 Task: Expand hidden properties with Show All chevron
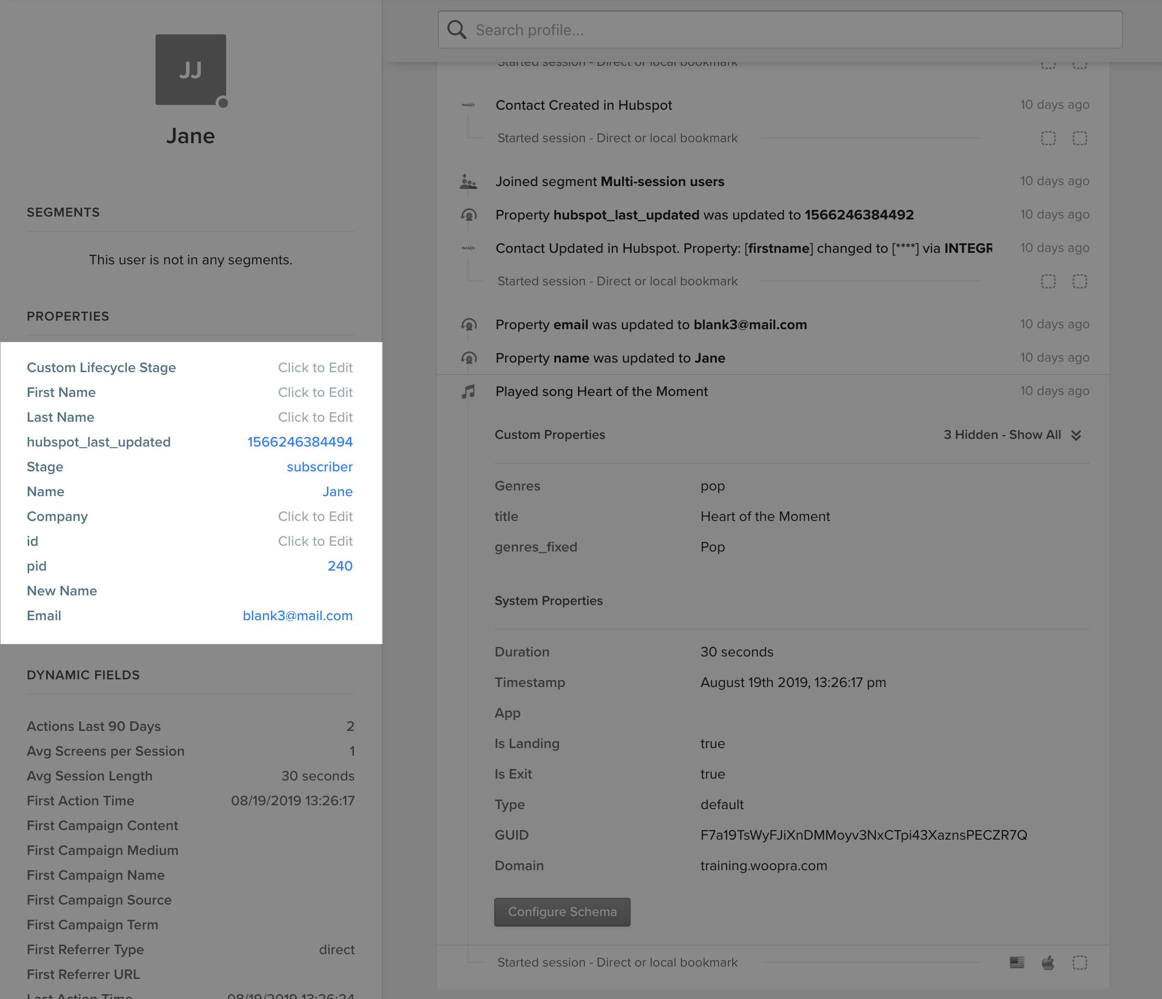1076,435
